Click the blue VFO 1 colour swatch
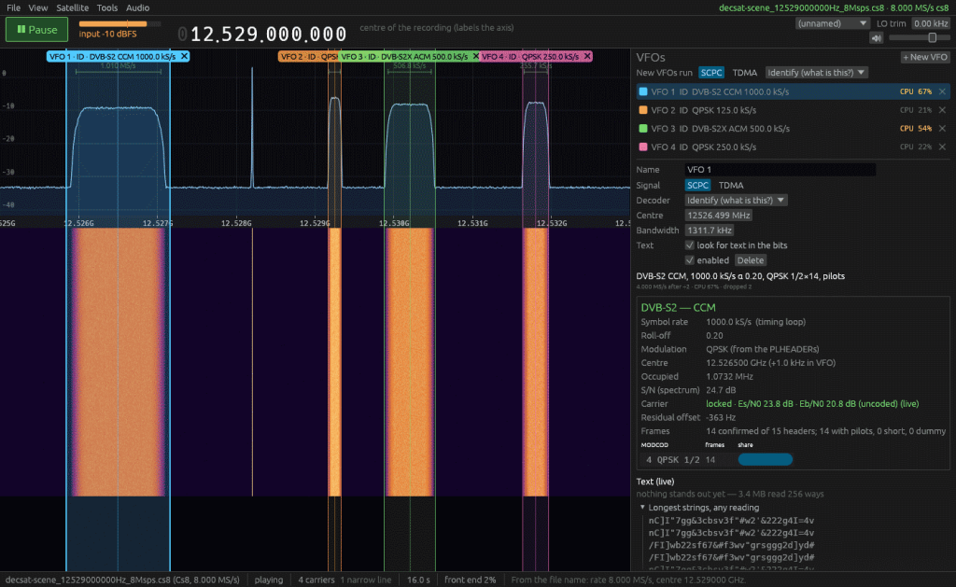Image resolution: width=956 pixels, height=587 pixels. click(x=642, y=91)
